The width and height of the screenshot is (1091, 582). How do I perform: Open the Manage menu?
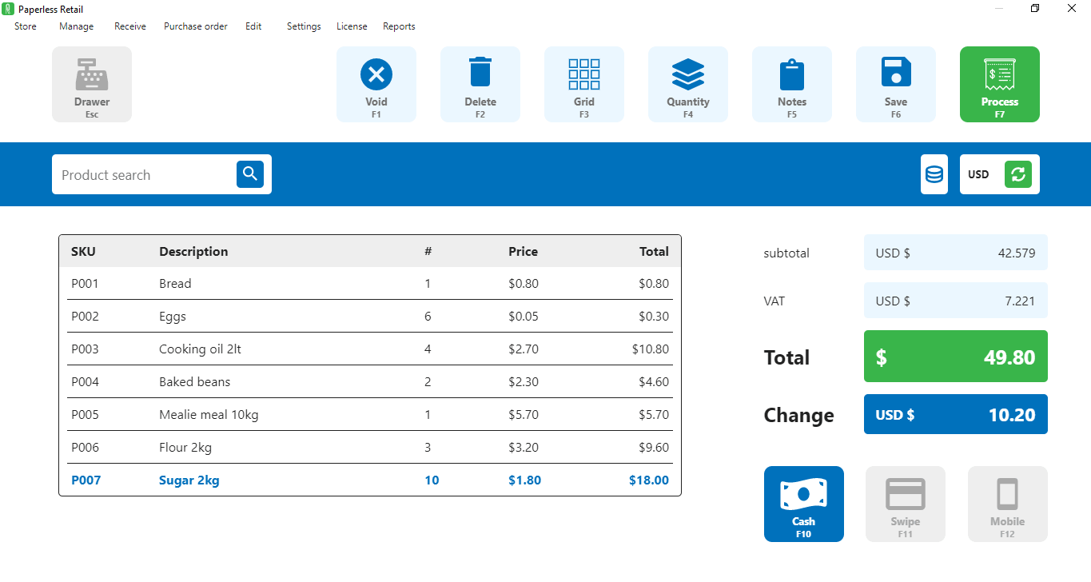(77, 26)
